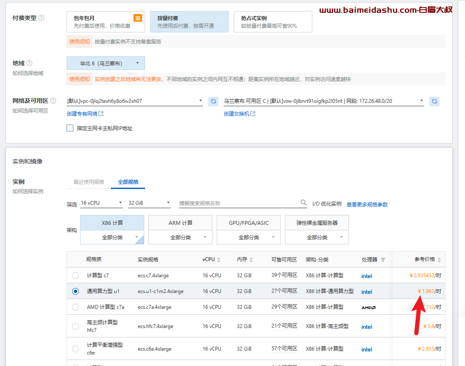Select AMD 计算型 c7a radio button
This screenshot has height=366, width=465.
coord(76,307)
